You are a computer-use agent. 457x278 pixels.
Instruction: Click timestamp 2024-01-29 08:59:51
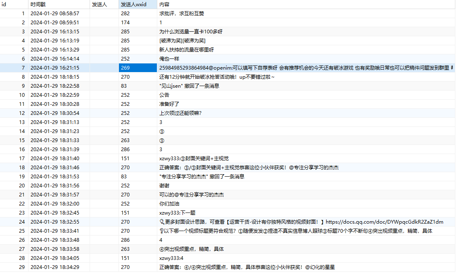pyautogui.click(x=59, y=22)
